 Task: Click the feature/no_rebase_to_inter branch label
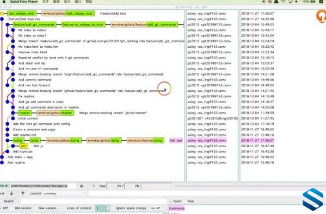pyautogui.click(x=83, y=24)
